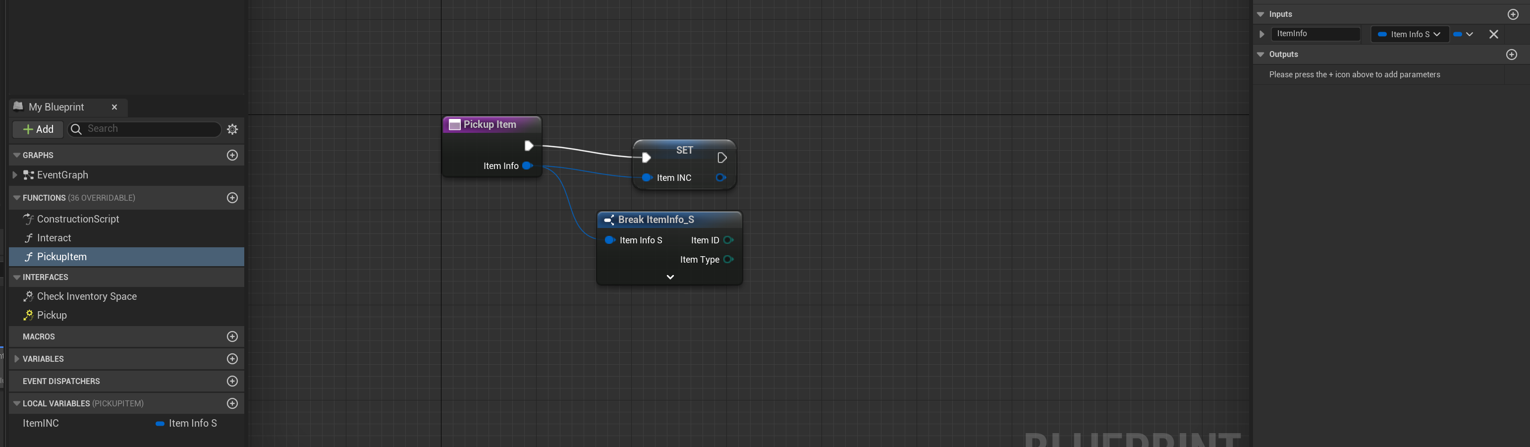1530x447 pixels.
Task: Add a new macro with plus icon
Action: coord(232,336)
